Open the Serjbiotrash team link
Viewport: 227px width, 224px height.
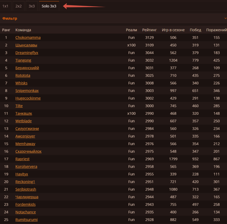[x=26, y=189]
